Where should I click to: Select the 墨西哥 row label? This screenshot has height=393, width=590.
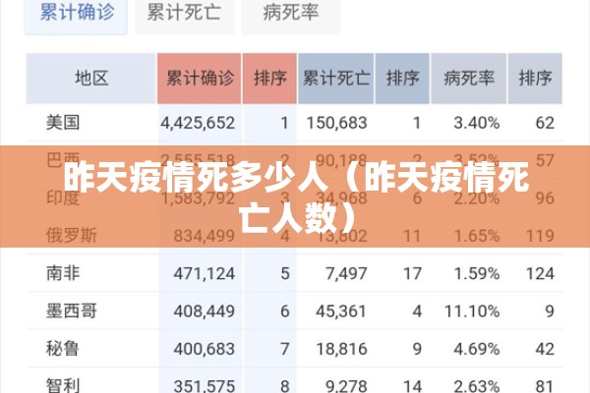point(72,311)
